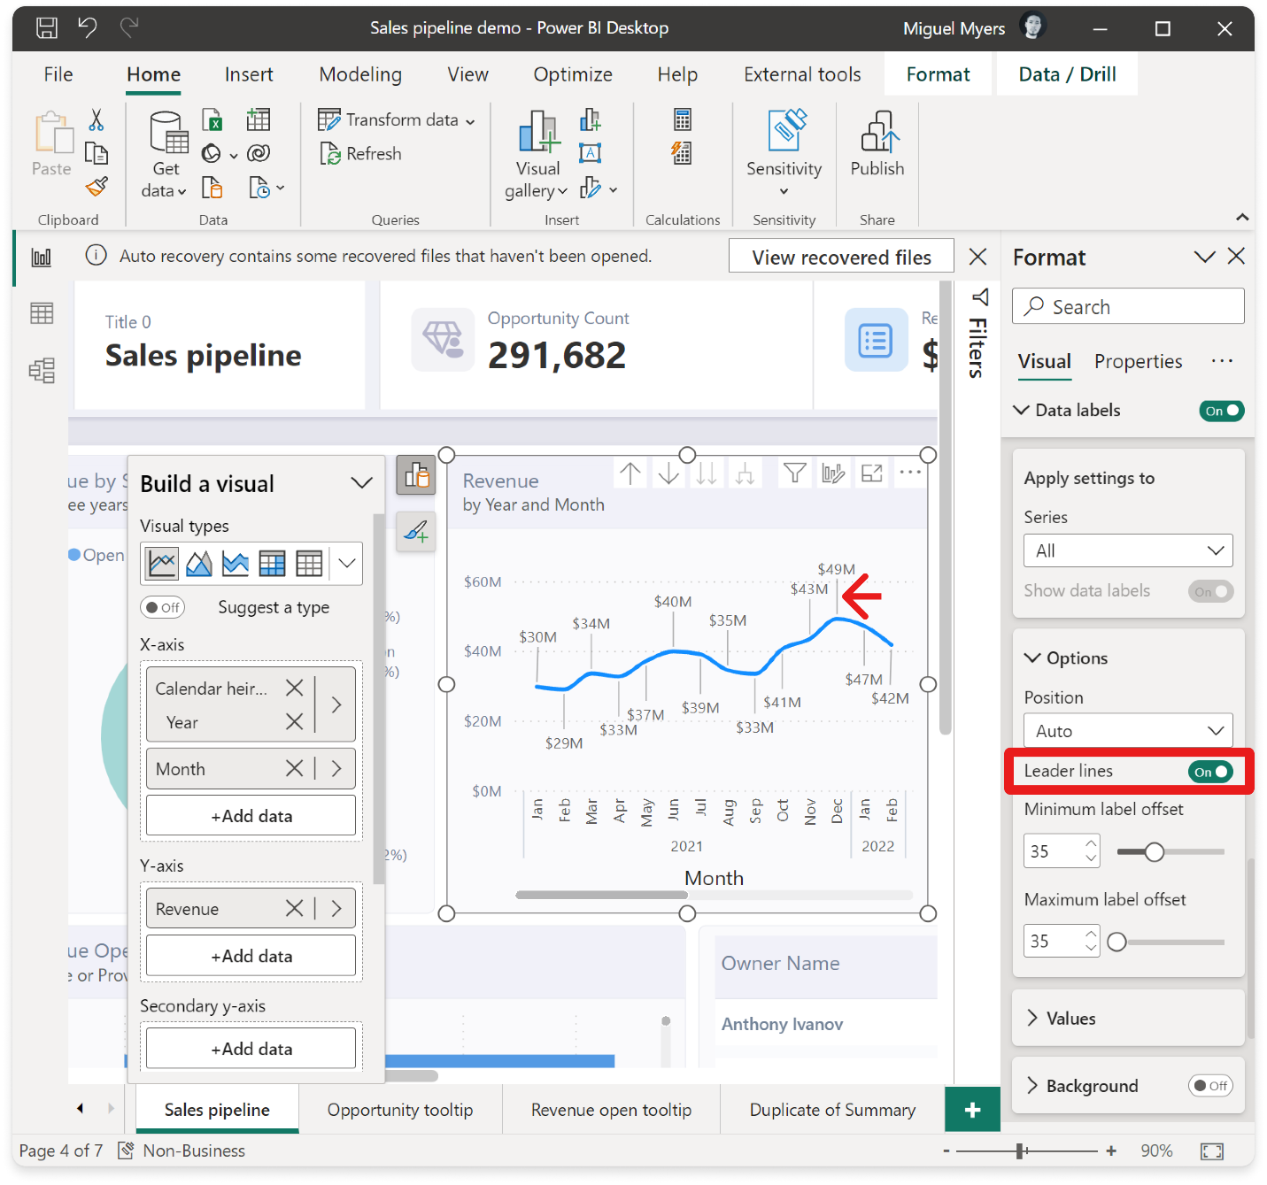Screen dimensions: 1267x1185
Task: Dismiss the auto recovery notification
Action: point(977,257)
